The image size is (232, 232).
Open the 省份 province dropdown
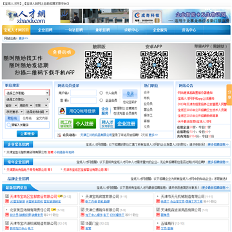point(12,106)
